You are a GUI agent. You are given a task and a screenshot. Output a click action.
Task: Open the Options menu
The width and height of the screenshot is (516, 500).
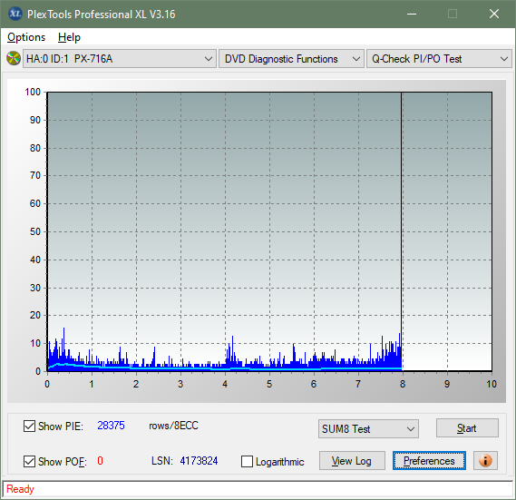coord(26,37)
